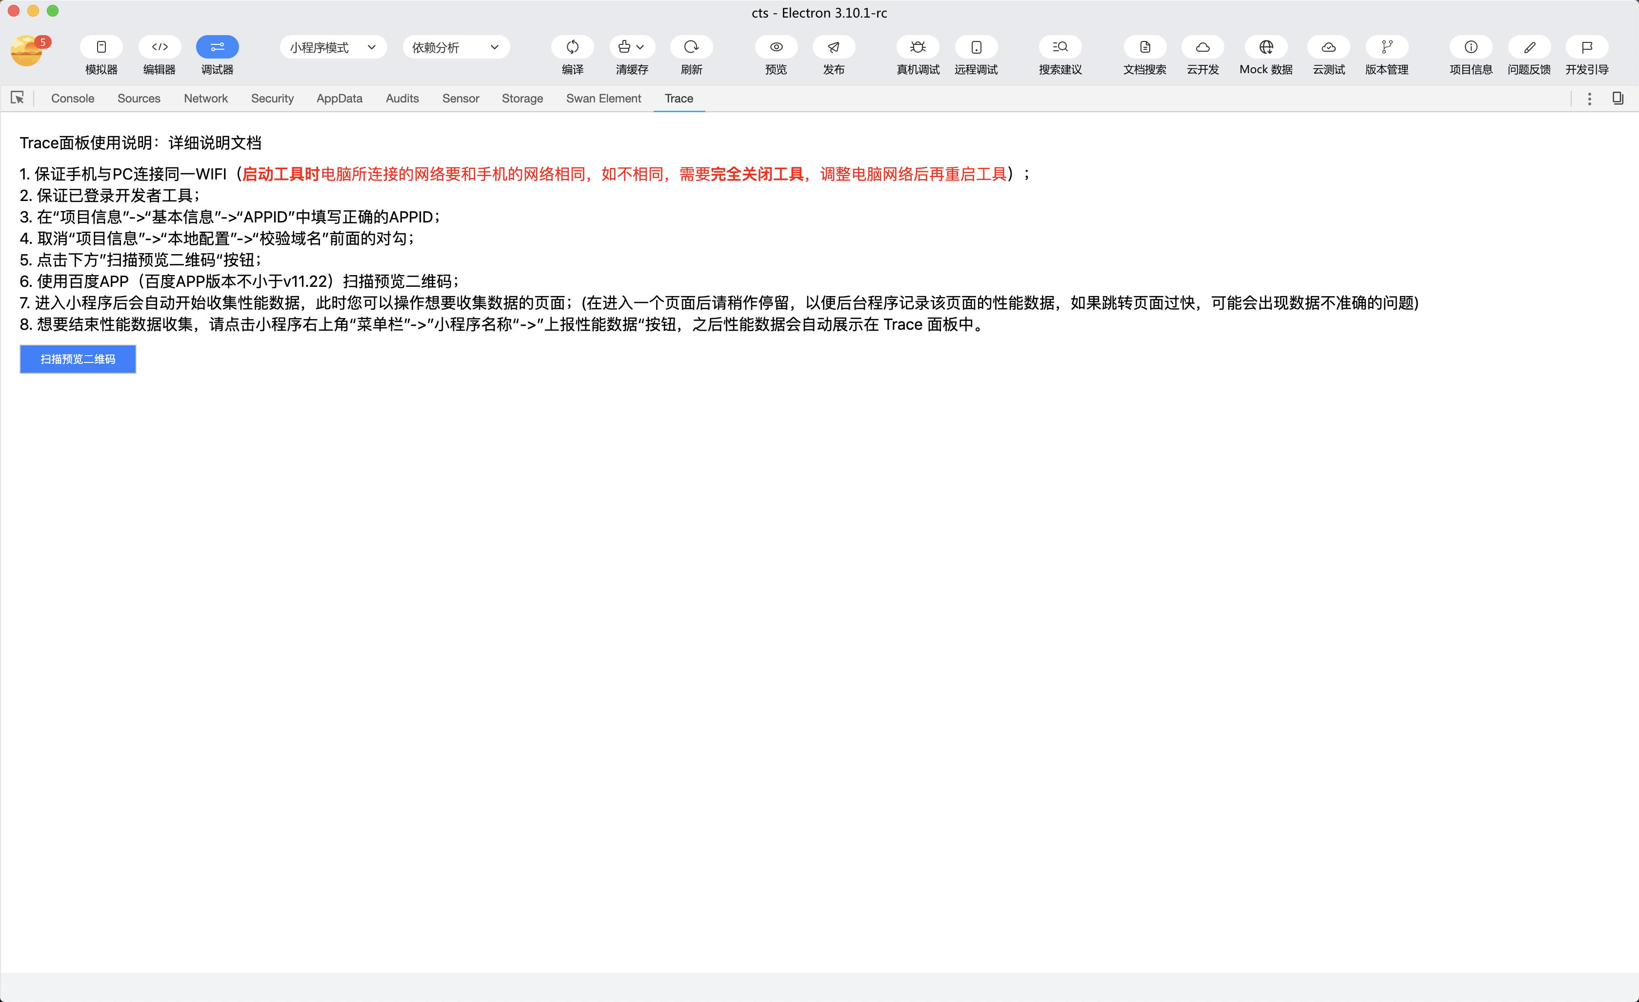Expand the 依赖分析 dropdown
The image size is (1639, 1002).
coord(456,47)
